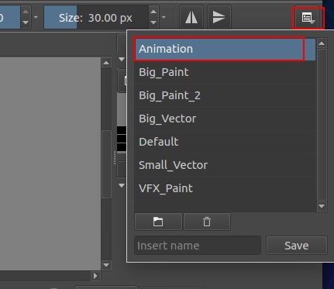Click the brush Size slider
The width and height of the screenshot is (334, 289).
pos(96,17)
